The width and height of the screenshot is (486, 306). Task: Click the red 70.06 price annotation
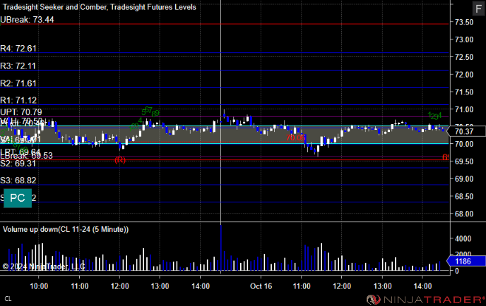[x=295, y=137]
